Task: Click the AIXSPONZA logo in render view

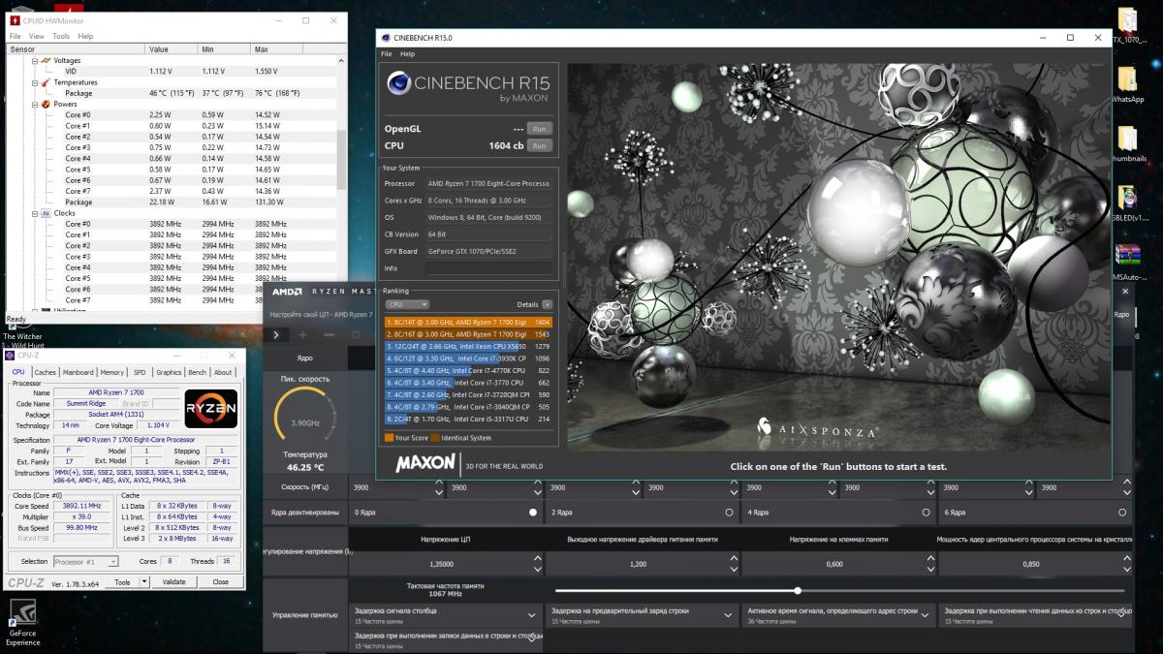Action: point(818,428)
